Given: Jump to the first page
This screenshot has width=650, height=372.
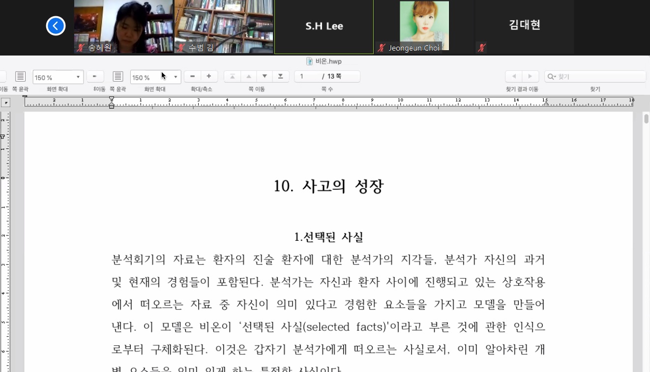Looking at the screenshot, I should [233, 76].
